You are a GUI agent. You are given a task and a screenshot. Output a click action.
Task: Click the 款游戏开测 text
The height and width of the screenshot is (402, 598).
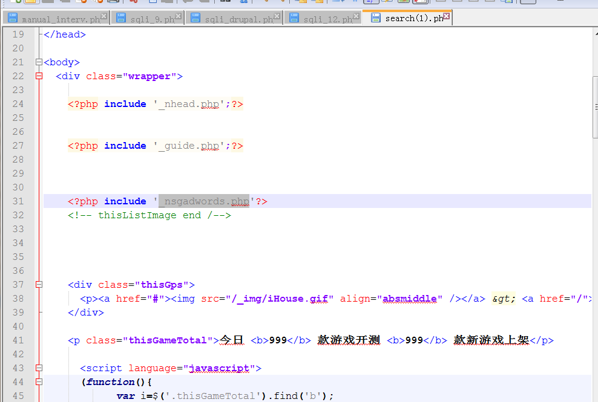349,340
